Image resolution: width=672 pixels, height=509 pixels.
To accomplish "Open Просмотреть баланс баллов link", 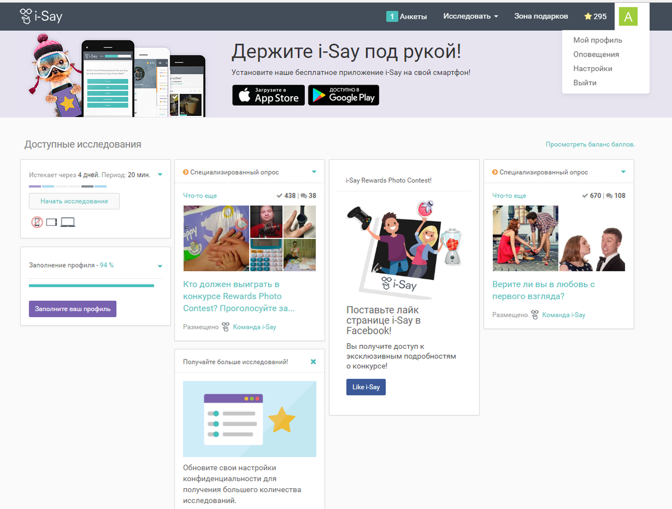I will 590,144.
